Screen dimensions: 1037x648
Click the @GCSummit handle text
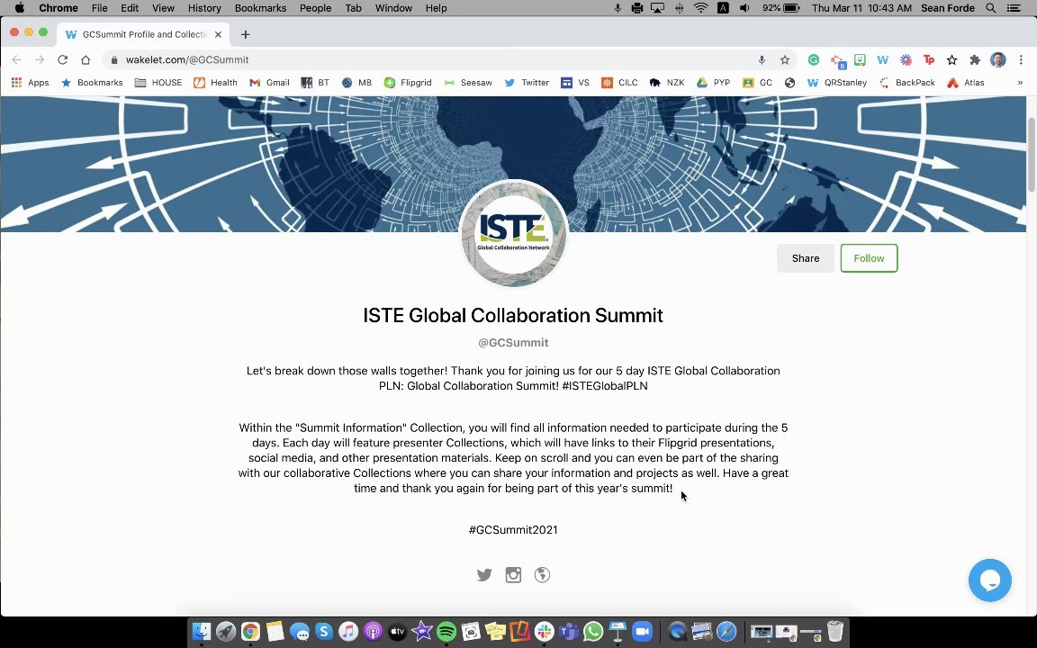tap(513, 343)
